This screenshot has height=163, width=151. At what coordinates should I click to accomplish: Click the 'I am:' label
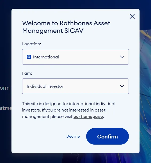tap(27, 73)
